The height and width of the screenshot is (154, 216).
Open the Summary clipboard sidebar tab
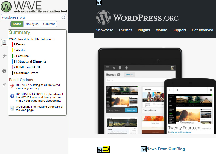pyautogui.click(x=4, y=42)
